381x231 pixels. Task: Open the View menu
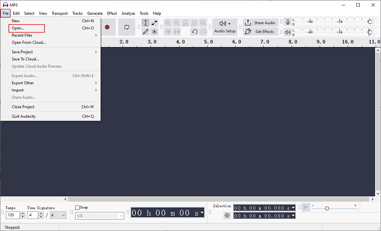tap(43, 13)
